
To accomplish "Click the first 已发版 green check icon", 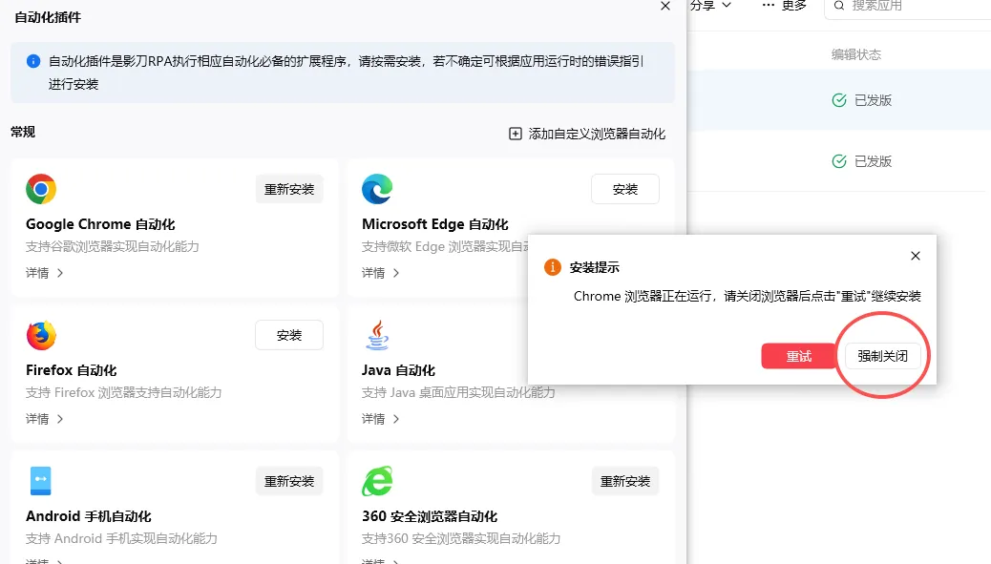I will pyautogui.click(x=839, y=100).
